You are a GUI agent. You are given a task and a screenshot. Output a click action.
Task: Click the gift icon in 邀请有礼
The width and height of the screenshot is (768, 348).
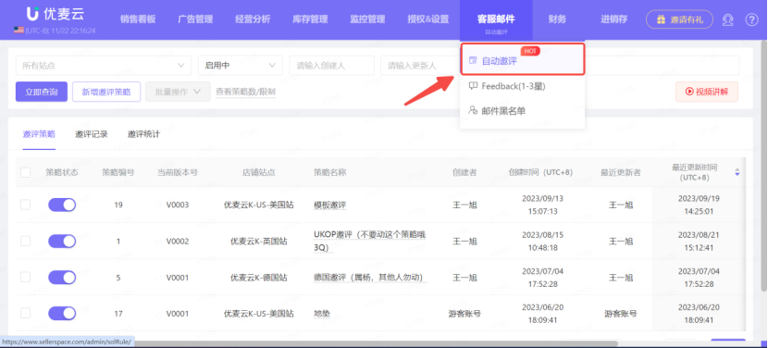click(x=661, y=19)
